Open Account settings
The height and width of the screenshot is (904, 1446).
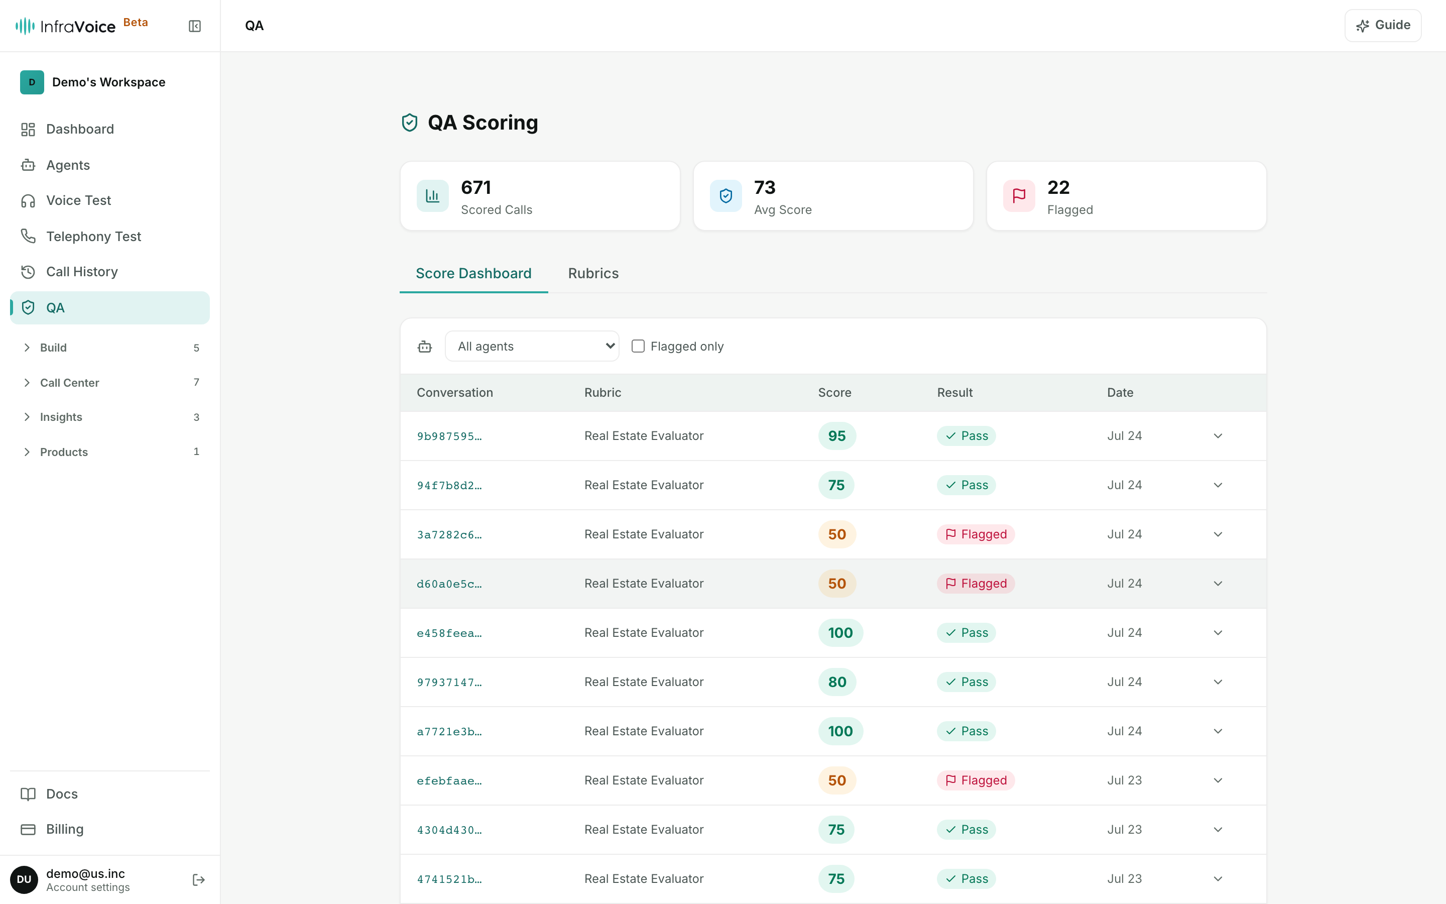click(88, 887)
